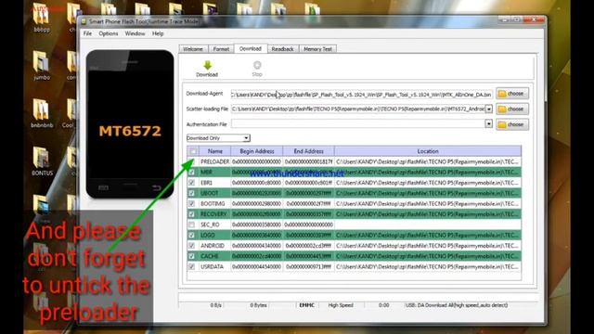Expand the Scatter-loading File dropdown arrow
The width and height of the screenshot is (594, 334).
(x=489, y=109)
